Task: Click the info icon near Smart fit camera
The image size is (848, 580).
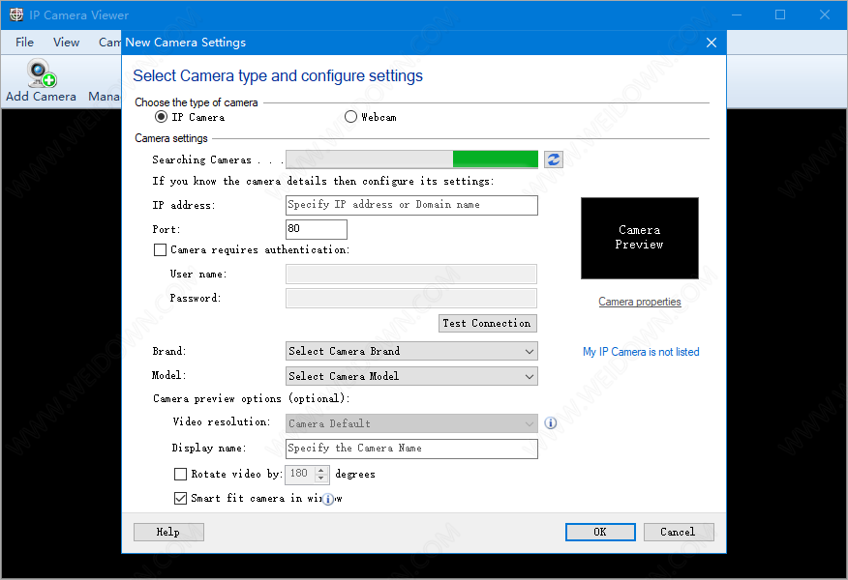Action: click(x=328, y=499)
